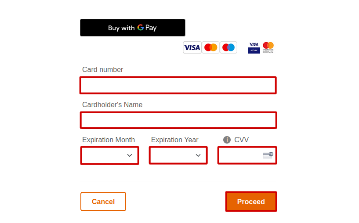This screenshot has width=359, height=223.
Task: Focus the Card number input field
Action: [178, 85]
